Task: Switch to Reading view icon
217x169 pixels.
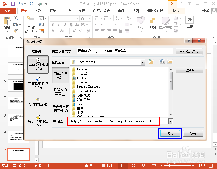Action: tap(144, 165)
